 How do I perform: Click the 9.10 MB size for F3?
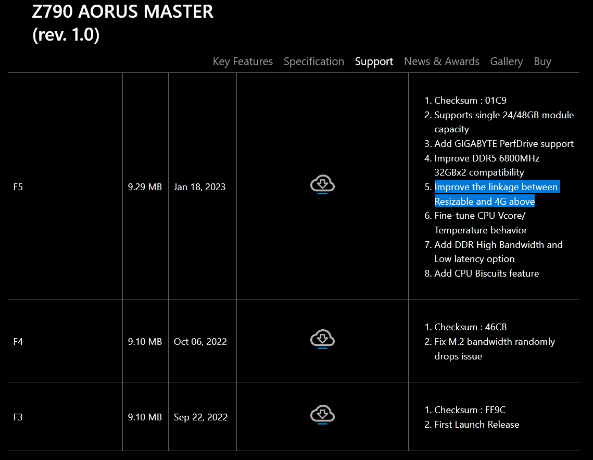click(x=145, y=417)
